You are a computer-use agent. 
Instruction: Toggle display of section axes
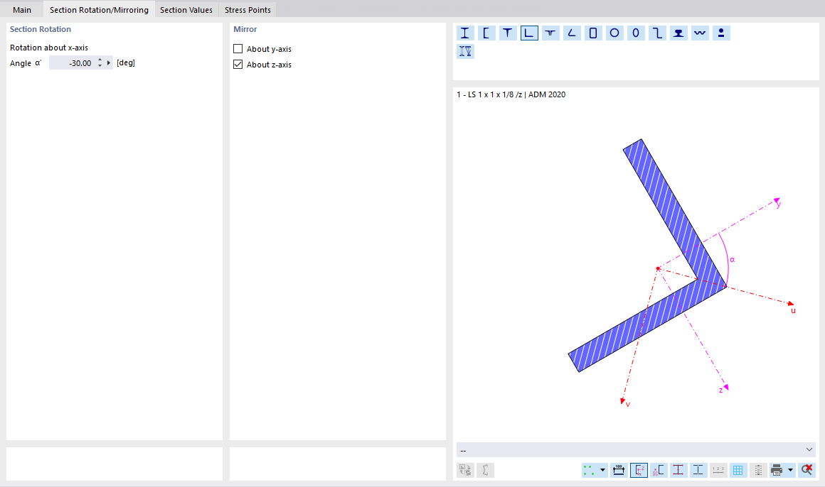point(639,469)
